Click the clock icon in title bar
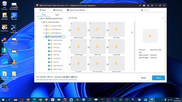The height and width of the screenshot is (102, 182). point(144,5)
